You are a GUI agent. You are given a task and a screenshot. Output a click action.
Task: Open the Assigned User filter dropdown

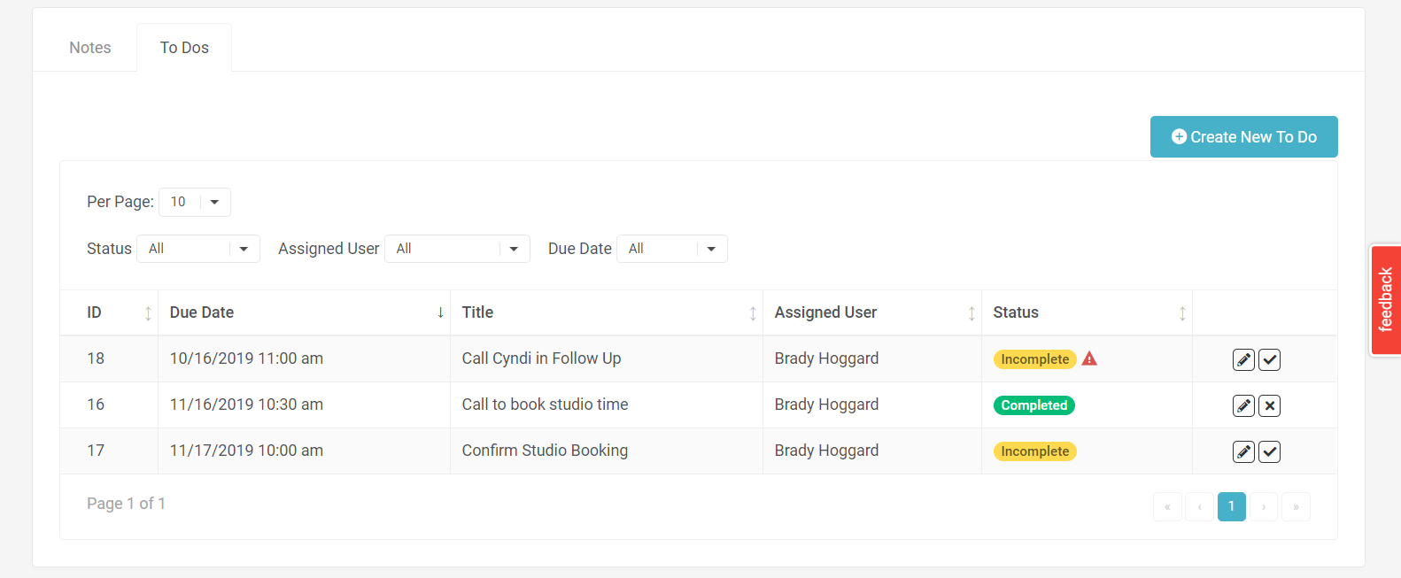(x=457, y=249)
